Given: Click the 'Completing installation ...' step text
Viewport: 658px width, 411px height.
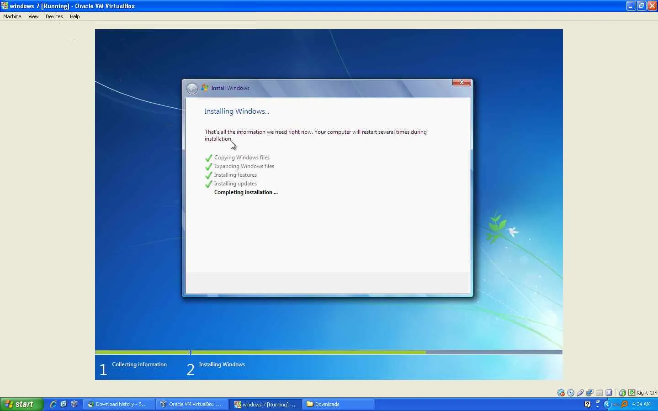Looking at the screenshot, I should point(246,192).
